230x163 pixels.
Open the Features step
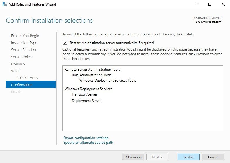[x=18, y=64]
